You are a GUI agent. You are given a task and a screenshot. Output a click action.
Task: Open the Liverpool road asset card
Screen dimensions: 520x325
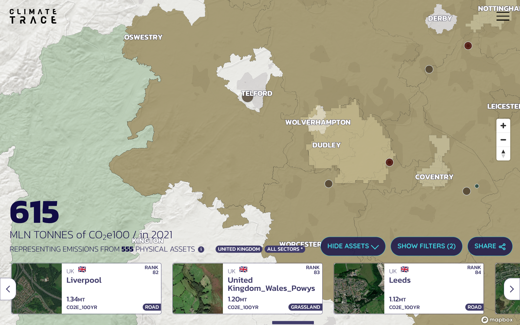click(86, 288)
